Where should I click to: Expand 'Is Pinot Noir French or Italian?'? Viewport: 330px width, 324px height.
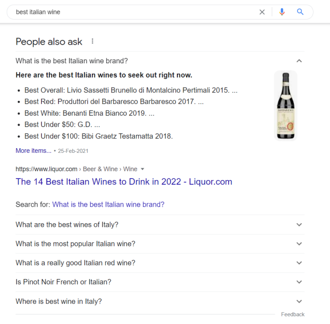coord(299,282)
